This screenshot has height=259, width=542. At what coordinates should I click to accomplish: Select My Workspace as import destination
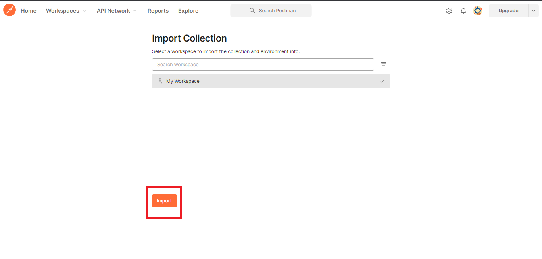click(x=271, y=81)
